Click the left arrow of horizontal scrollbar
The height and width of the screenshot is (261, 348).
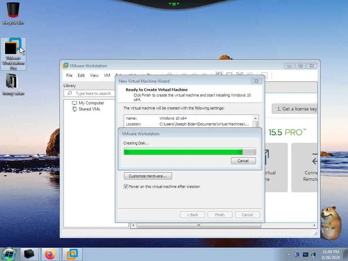click(133, 226)
